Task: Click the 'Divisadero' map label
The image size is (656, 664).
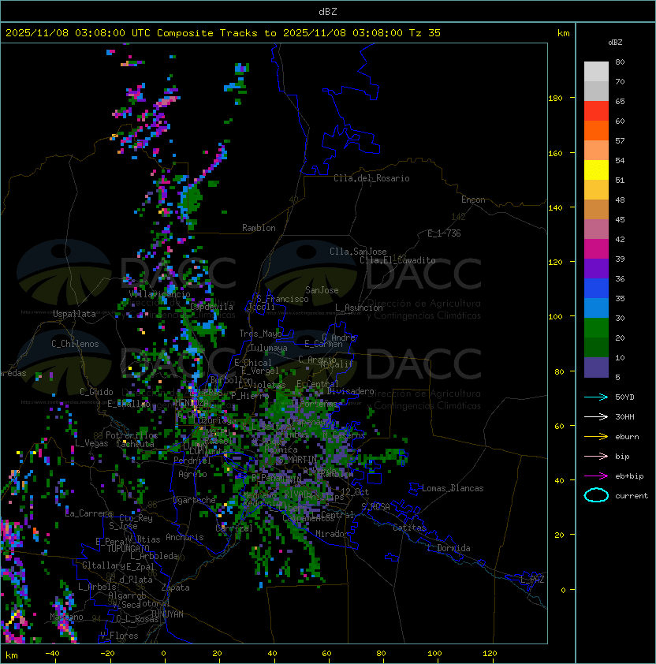Action: (350, 391)
